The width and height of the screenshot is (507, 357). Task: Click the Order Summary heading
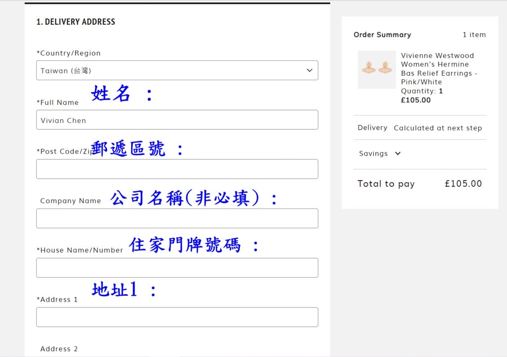coord(382,35)
